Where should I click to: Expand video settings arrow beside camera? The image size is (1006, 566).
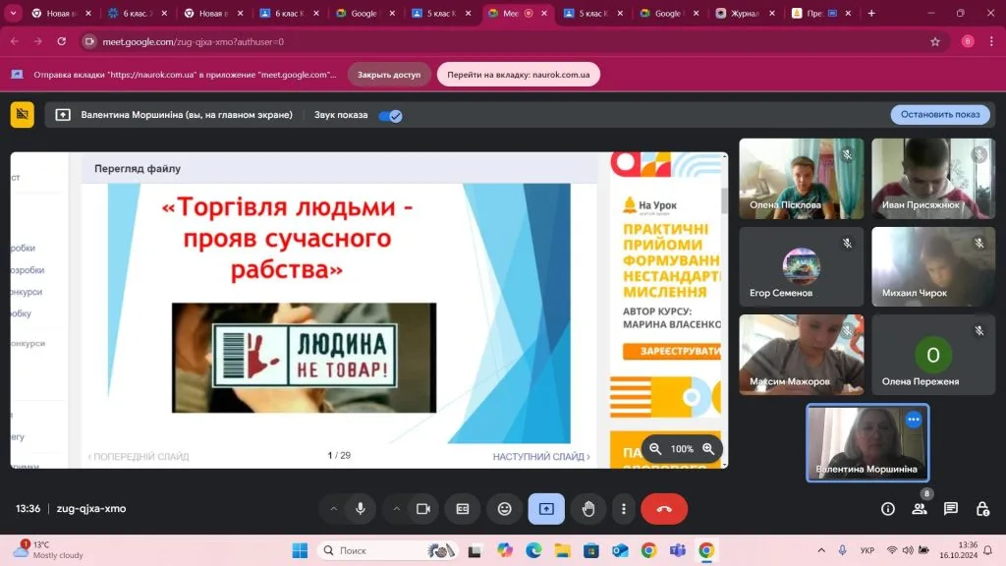pos(397,509)
